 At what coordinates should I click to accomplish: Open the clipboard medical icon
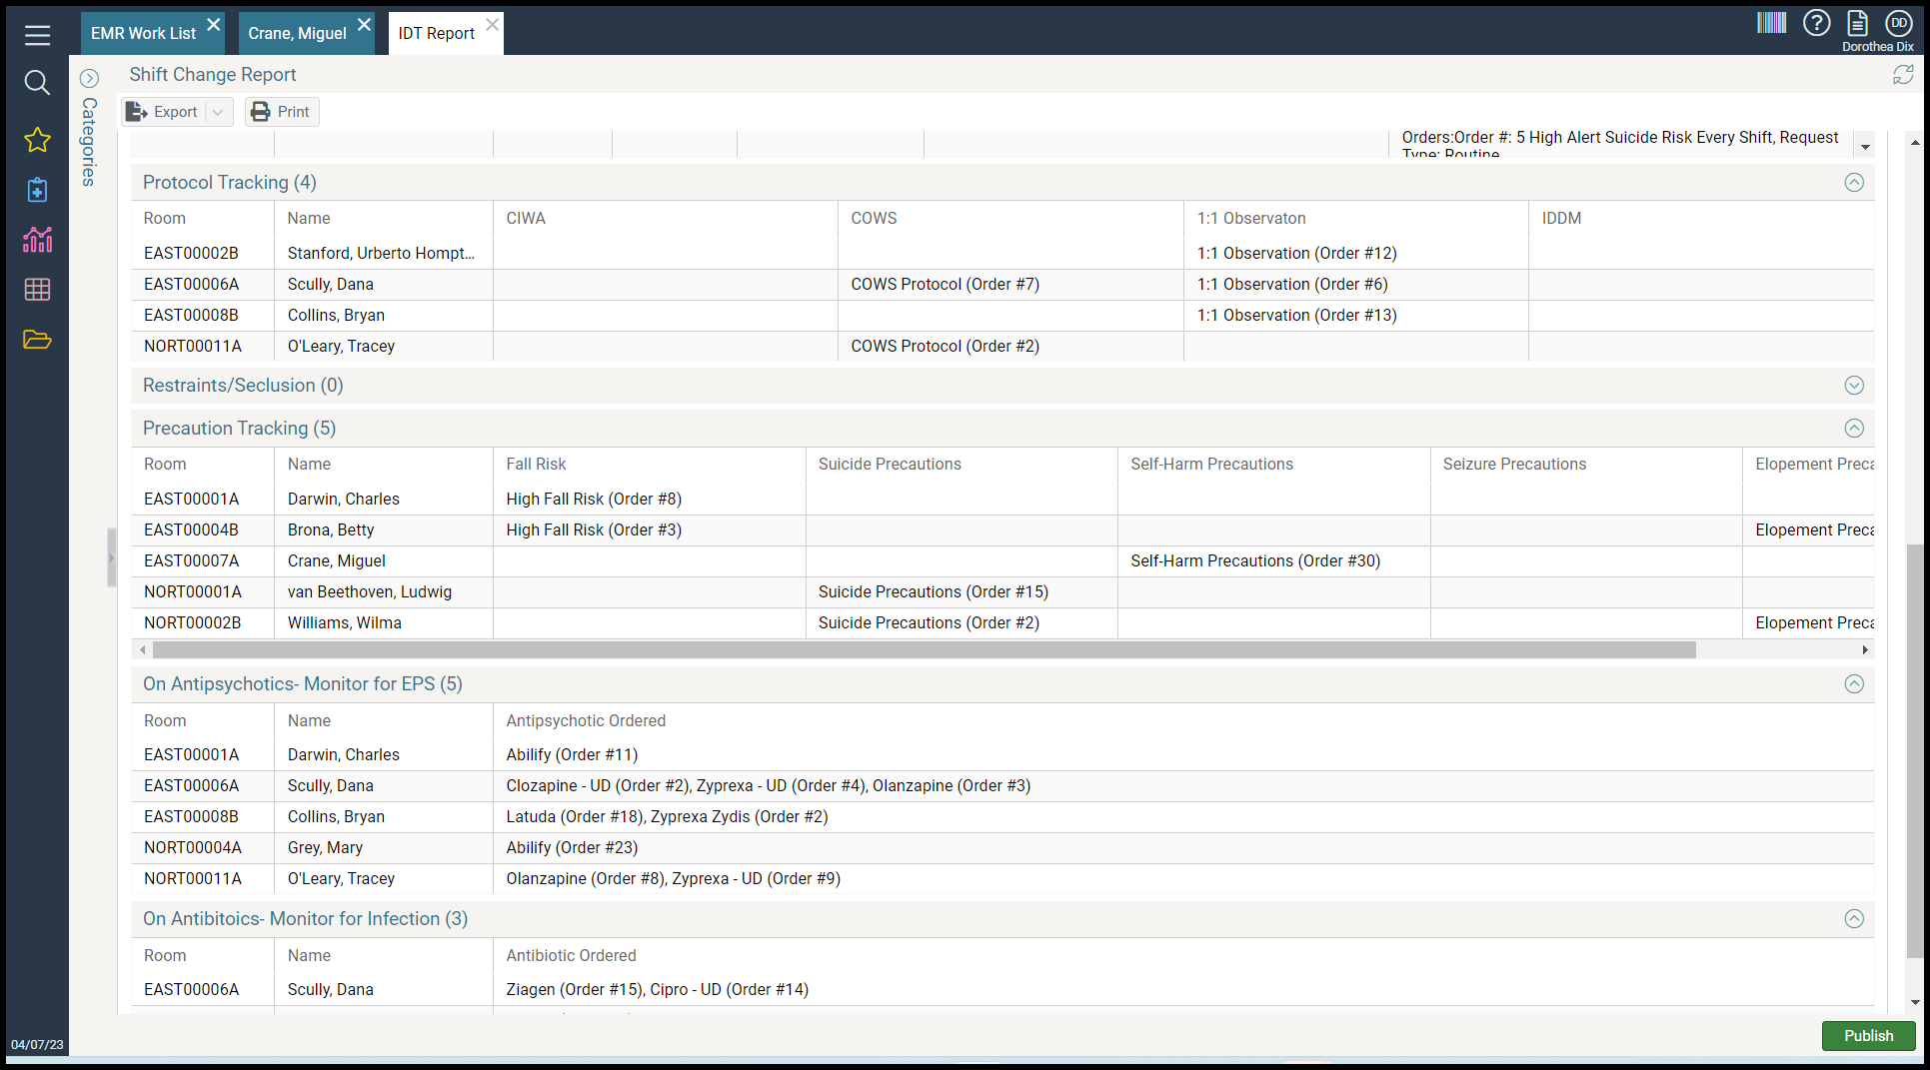[37, 190]
